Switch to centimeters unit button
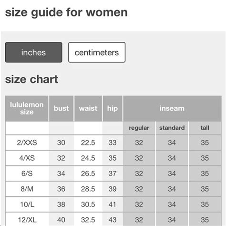Screen dimensions: 226x226 pyautogui.click(x=97, y=52)
